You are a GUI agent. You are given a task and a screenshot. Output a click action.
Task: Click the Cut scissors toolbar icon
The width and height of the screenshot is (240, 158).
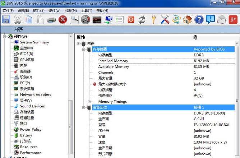(x=17, y=19)
